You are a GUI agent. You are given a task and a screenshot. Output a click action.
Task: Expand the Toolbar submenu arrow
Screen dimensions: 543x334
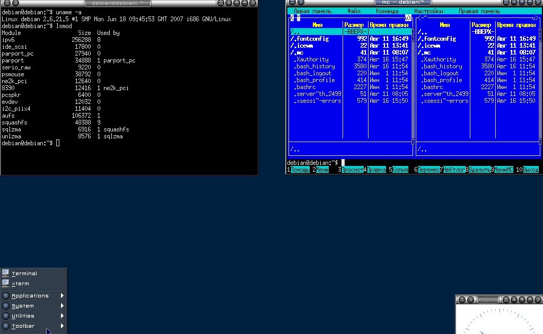[x=62, y=326]
